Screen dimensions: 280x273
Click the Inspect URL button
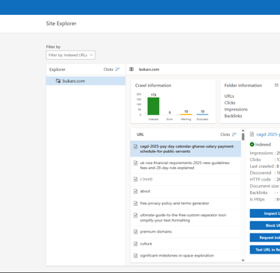(x=265, y=213)
